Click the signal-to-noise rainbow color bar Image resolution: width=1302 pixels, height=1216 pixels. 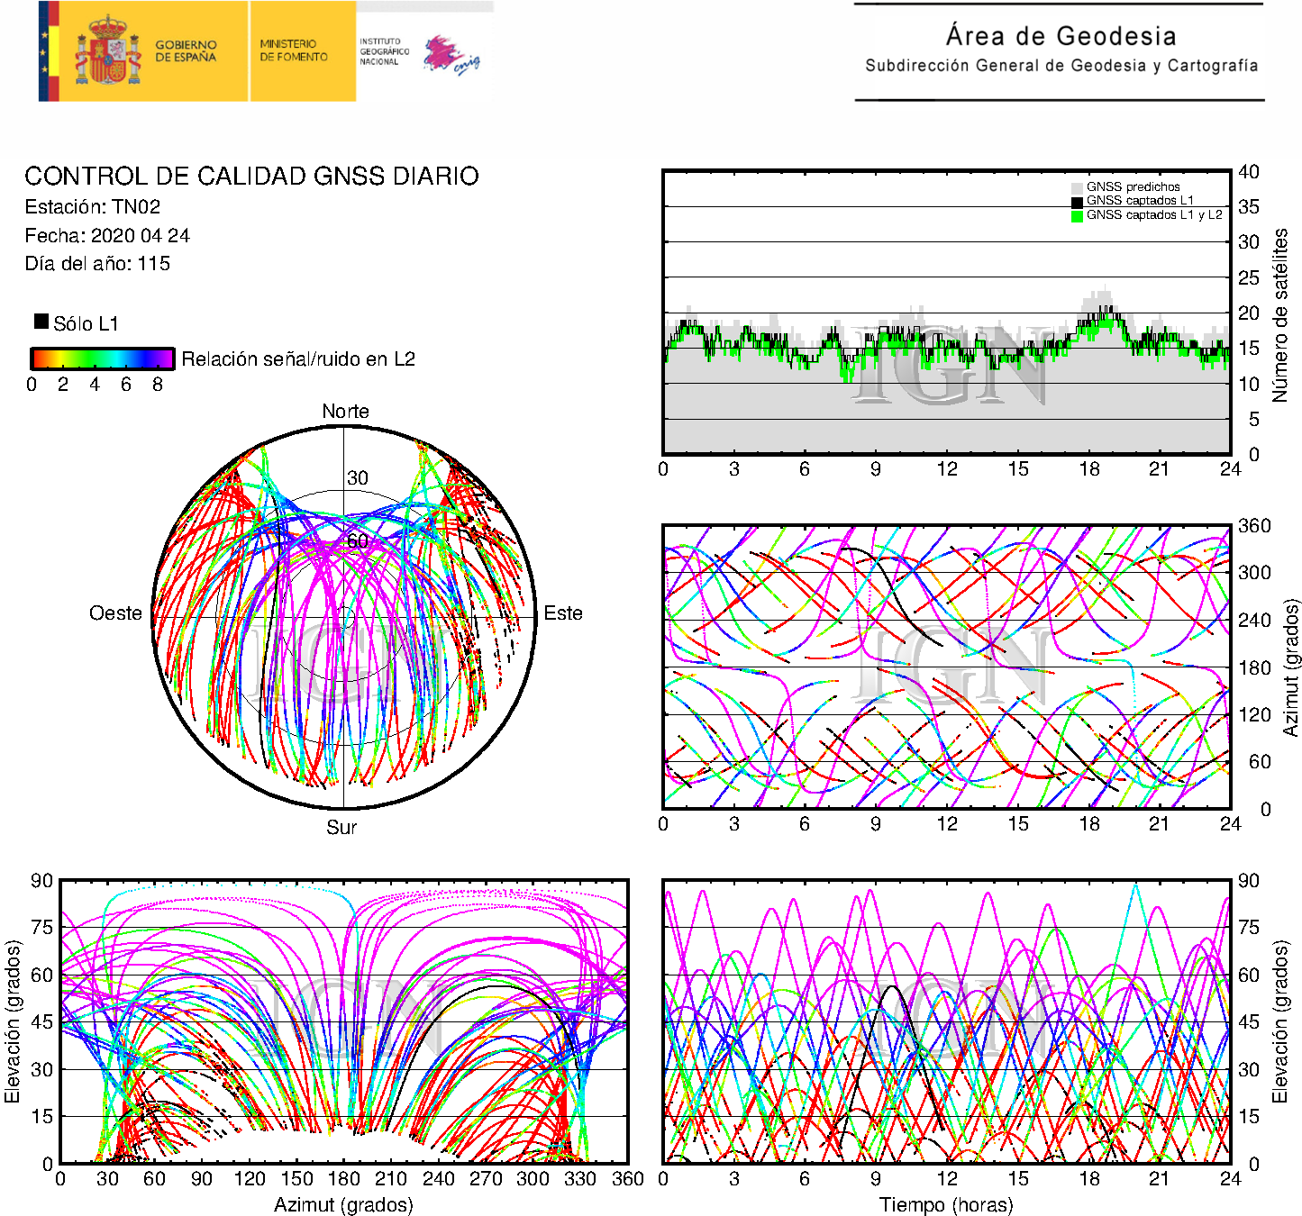102,358
